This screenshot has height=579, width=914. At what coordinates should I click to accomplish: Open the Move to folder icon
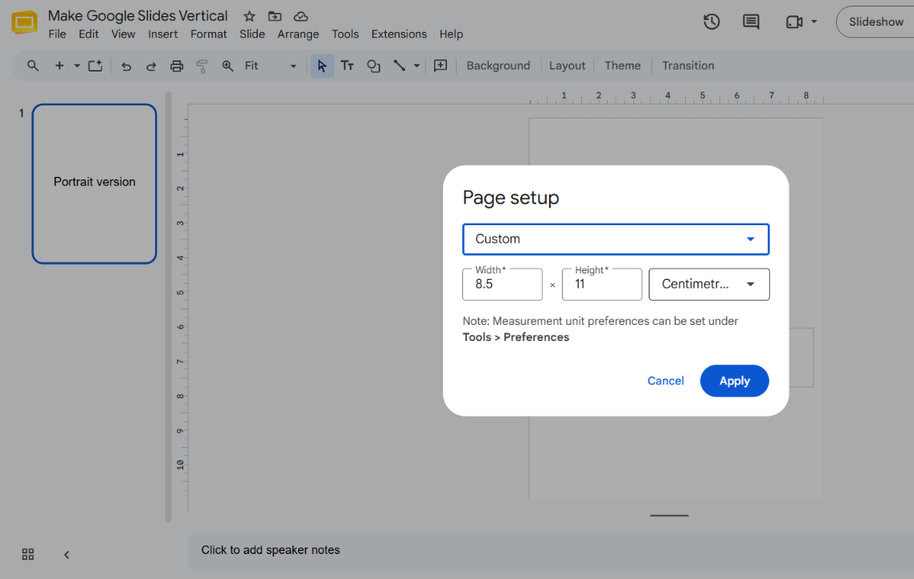[275, 16]
